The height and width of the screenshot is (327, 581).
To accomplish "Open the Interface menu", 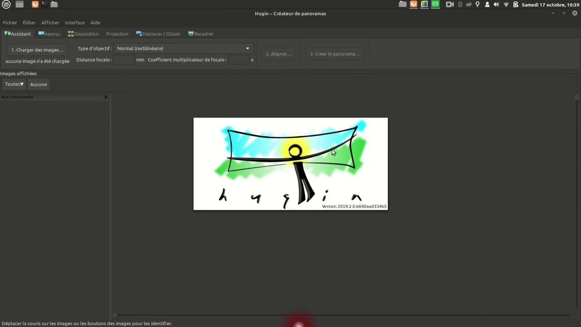I will 74,23.
